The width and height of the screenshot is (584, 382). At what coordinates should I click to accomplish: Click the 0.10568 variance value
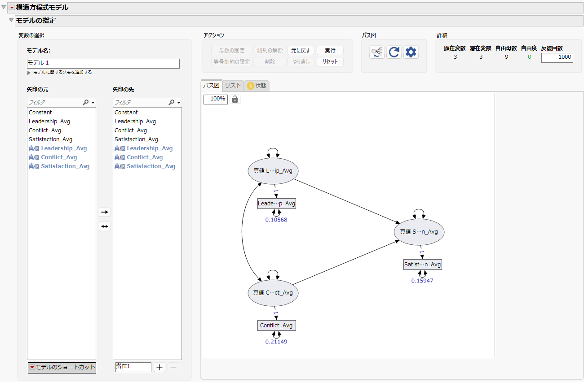click(276, 220)
